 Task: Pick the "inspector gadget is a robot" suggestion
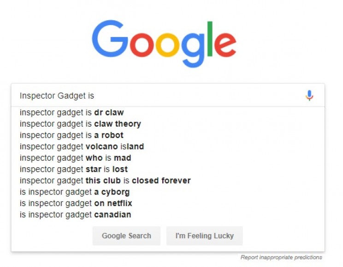coord(71,135)
